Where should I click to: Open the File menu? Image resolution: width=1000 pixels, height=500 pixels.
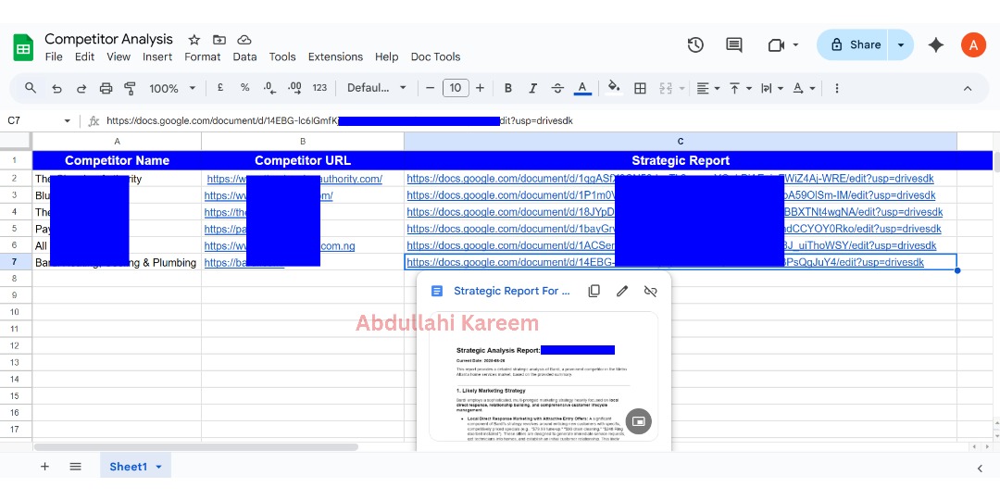54,56
